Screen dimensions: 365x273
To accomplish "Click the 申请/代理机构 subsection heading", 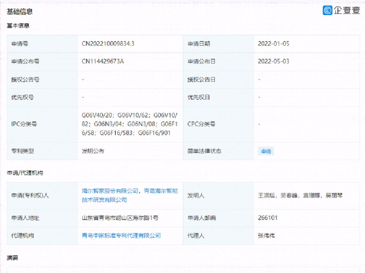I will coord(25,173).
